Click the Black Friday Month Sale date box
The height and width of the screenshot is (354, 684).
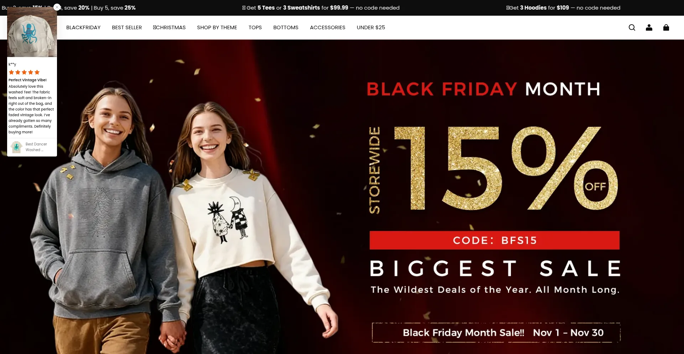(x=496, y=333)
